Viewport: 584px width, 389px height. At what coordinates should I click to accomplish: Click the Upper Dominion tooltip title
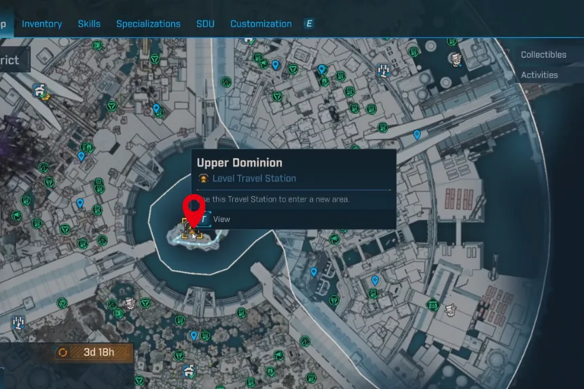pyautogui.click(x=239, y=163)
